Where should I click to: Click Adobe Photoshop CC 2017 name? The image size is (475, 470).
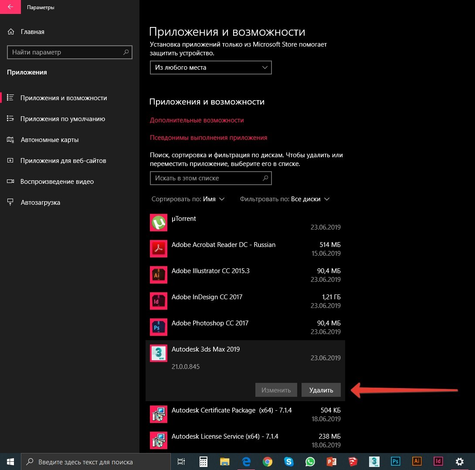tap(210, 323)
